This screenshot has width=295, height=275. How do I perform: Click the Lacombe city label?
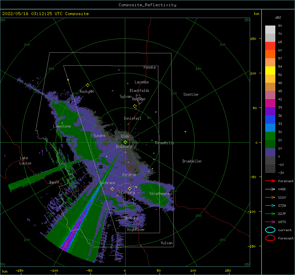pyautogui.click(x=142, y=82)
